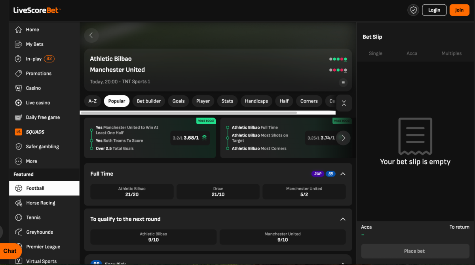The image size is (475, 265).
Task: Select the Popular market tab
Action: (117, 101)
